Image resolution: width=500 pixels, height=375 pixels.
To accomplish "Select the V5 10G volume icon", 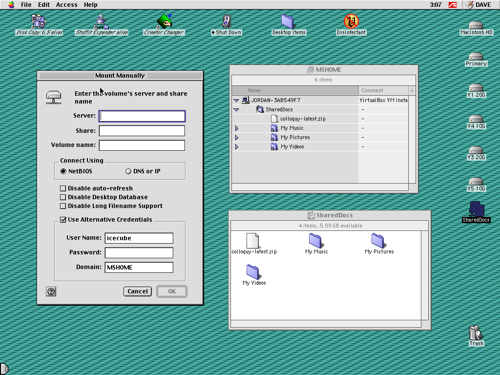I will click(x=476, y=181).
